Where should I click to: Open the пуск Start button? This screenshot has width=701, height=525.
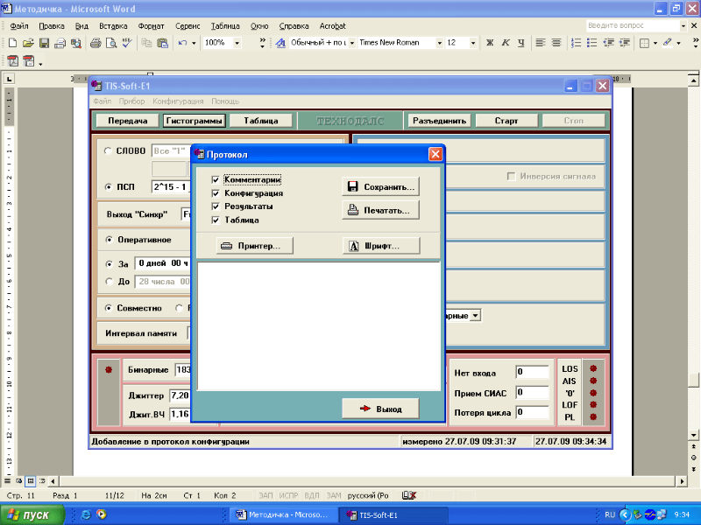(31, 514)
